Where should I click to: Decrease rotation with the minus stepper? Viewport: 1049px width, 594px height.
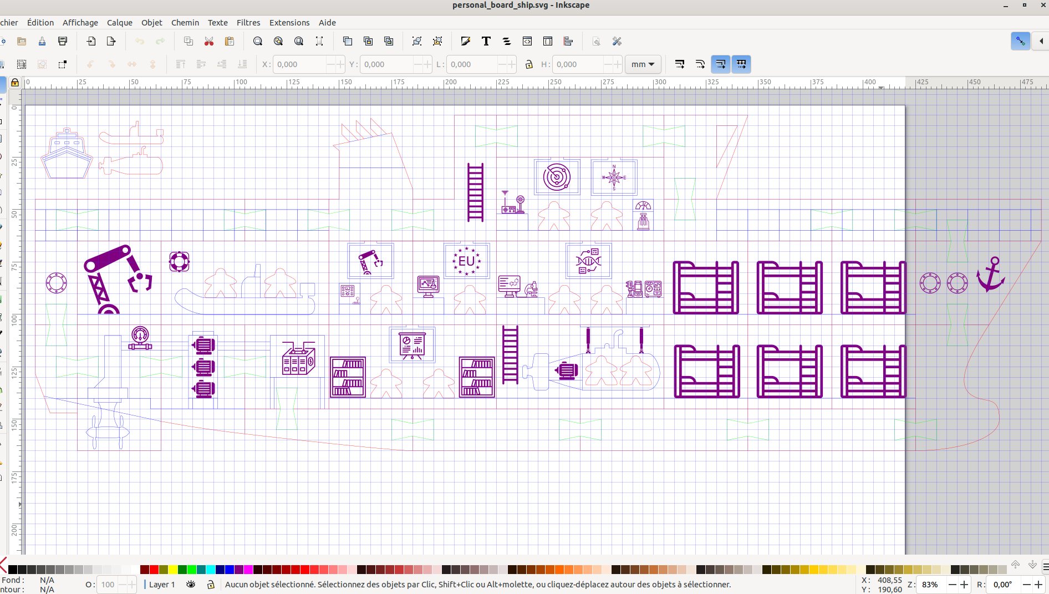(x=1027, y=585)
